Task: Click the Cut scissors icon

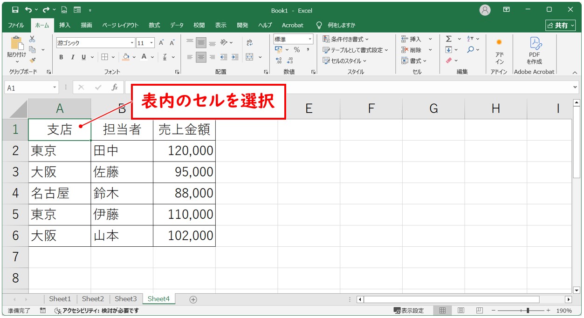Action: click(32, 39)
